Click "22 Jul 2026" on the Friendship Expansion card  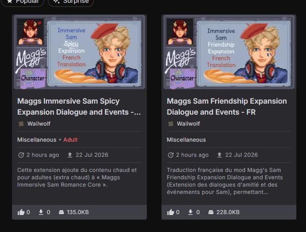coord(242,155)
